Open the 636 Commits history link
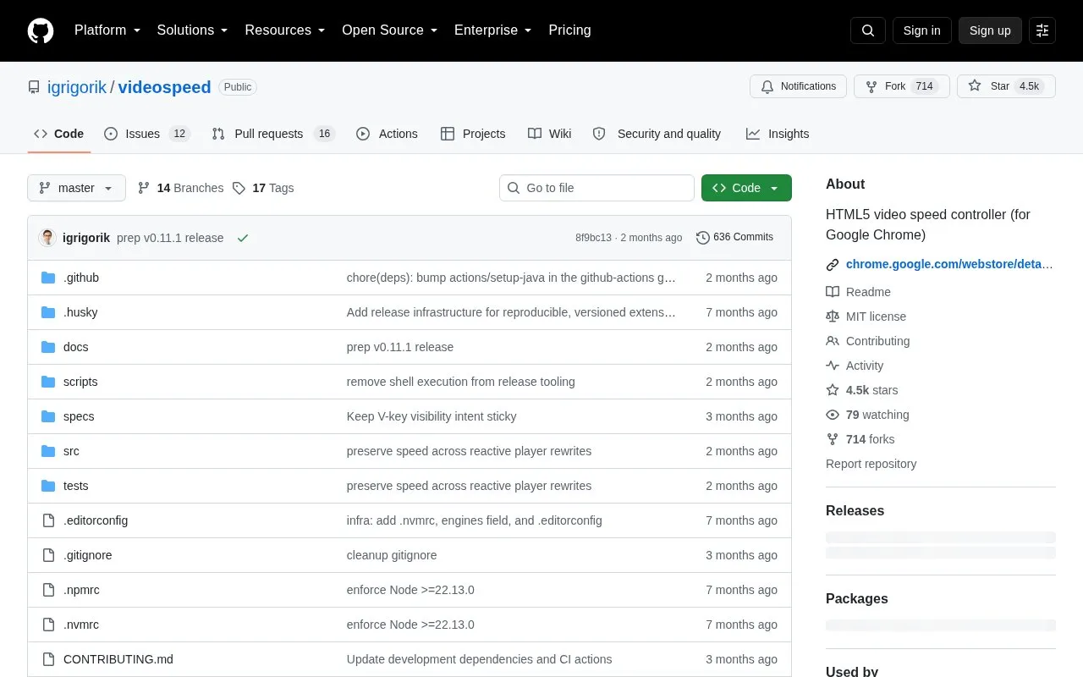 (734, 238)
